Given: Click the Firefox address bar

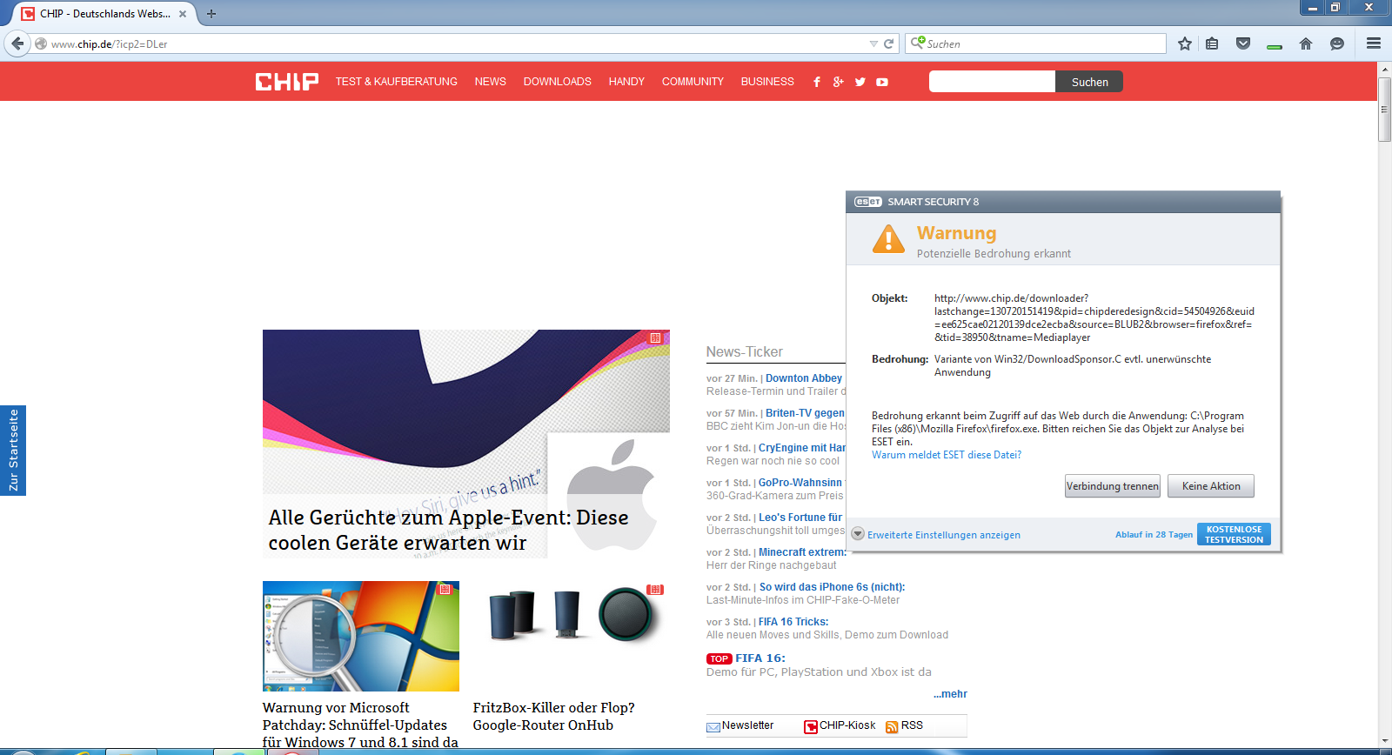Looking at the screenshot, I should 452,43.
